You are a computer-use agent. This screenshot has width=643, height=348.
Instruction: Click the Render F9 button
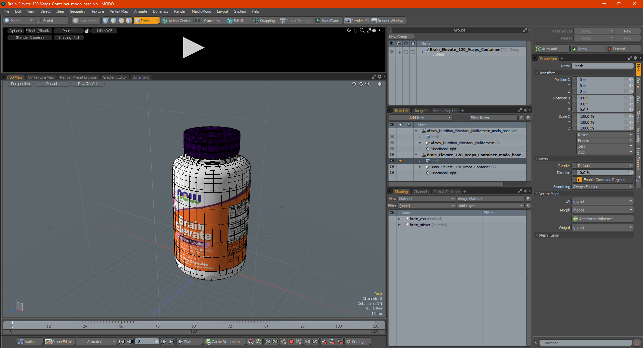point(357,21)
